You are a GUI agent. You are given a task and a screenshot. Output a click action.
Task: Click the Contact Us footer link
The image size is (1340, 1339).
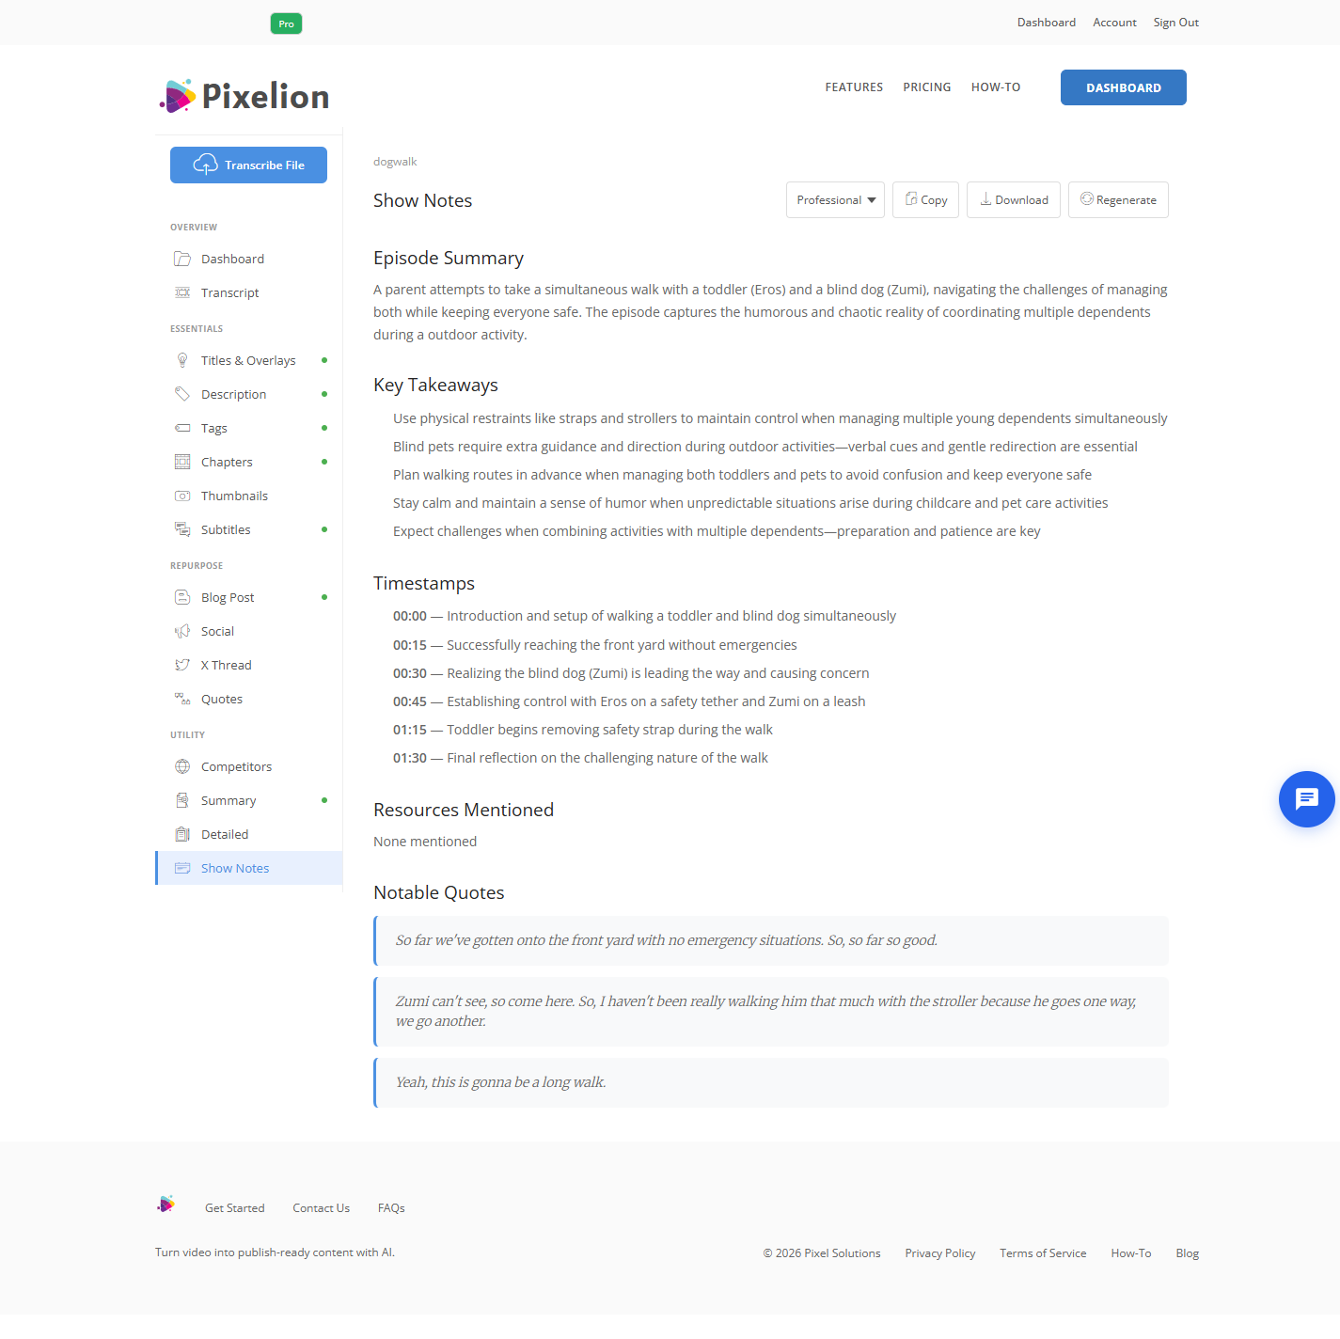(322, 1208)
